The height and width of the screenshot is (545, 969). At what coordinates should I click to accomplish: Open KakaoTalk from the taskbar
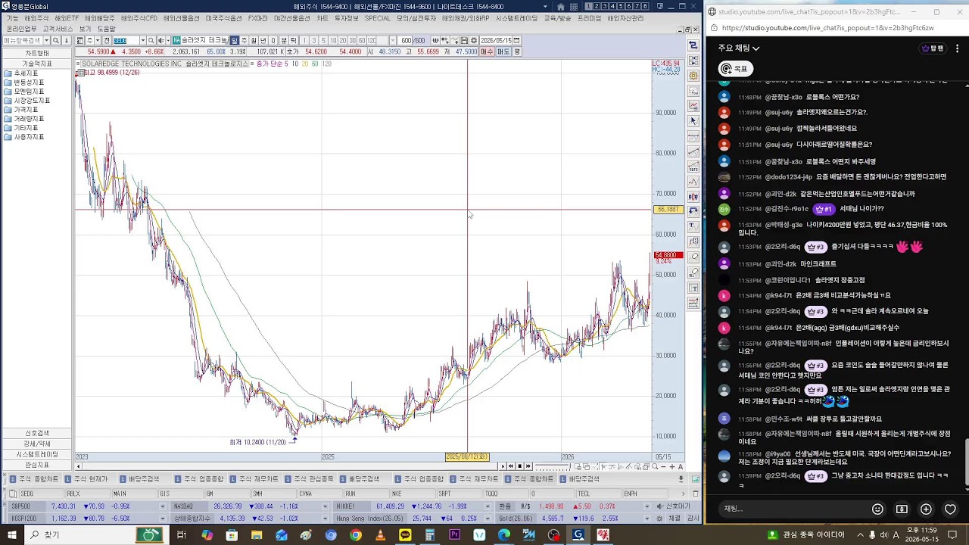pyautogui.click(x=406, y=534)
